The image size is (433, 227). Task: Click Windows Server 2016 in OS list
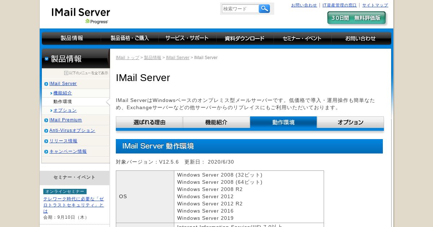205,211
